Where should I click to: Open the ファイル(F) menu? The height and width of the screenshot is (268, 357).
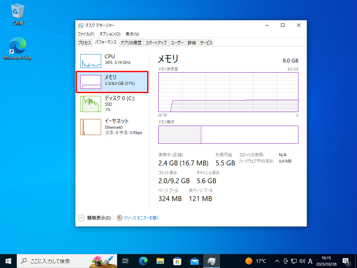point(86,34)
